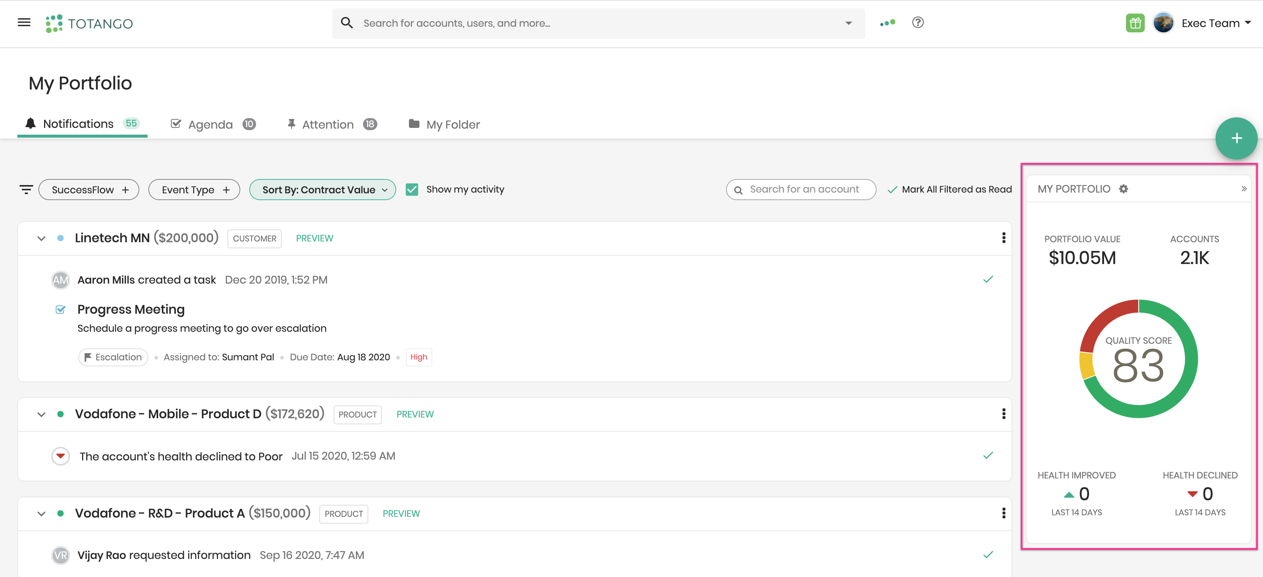Viewport: 1263px width, 577px height.
Task: Open the Sort By Contract Value dropdown
Action: tap(323, 190)
